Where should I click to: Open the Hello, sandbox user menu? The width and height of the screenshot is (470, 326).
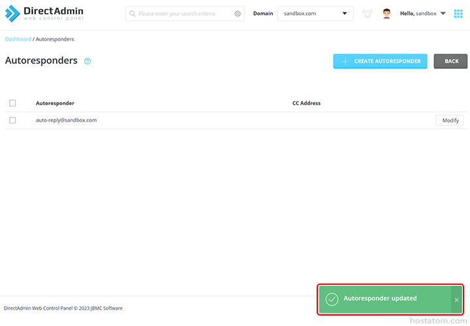pos(422,14)
